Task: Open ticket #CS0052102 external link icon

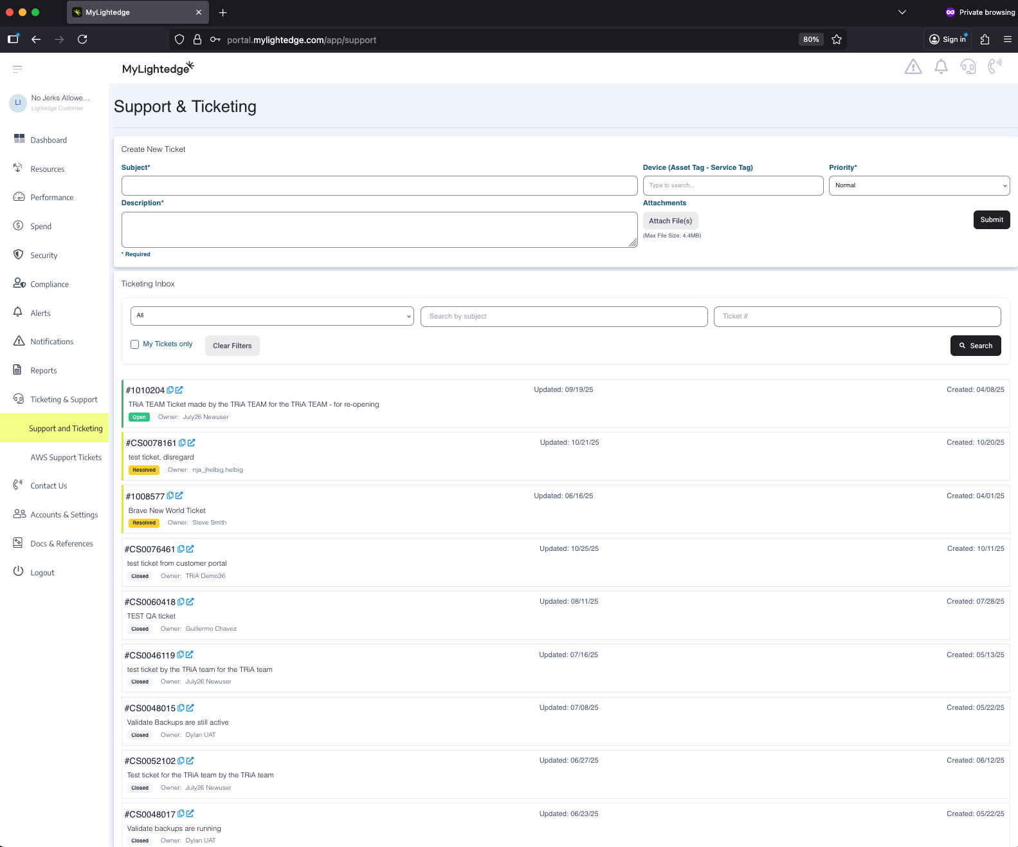Action: point(190,761)
